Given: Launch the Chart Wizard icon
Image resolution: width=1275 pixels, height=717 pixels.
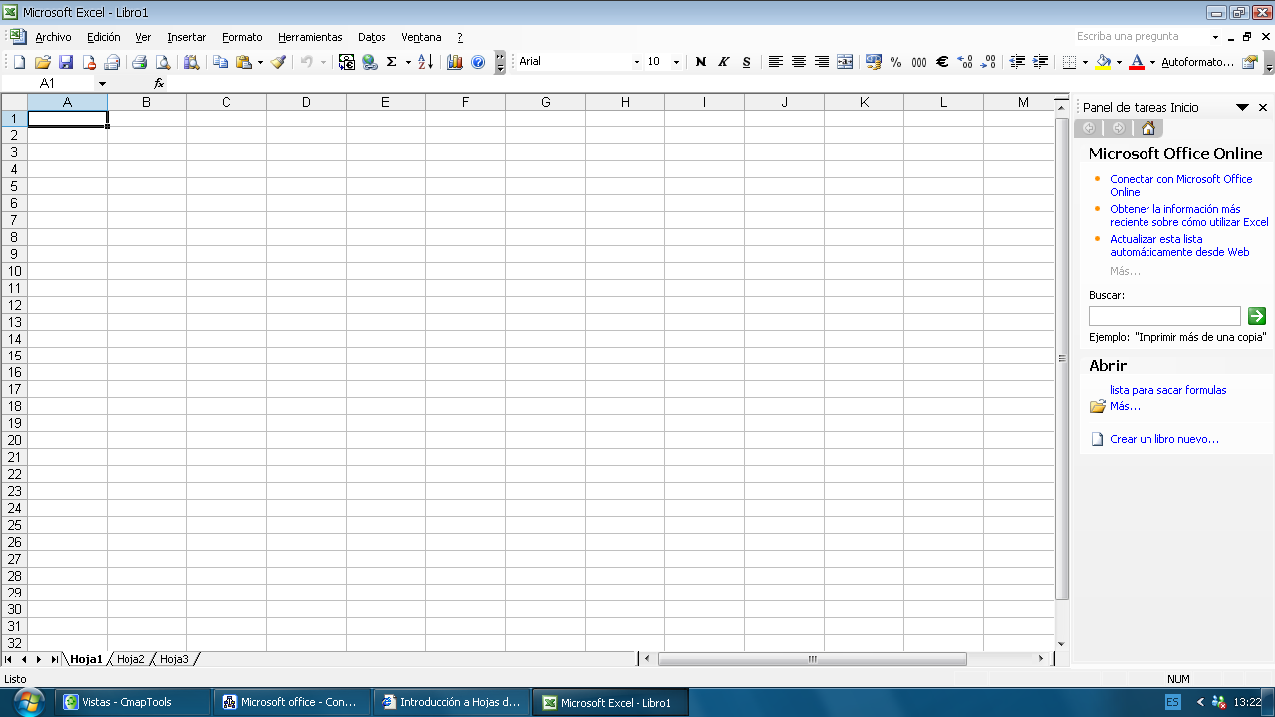Looking at the screenshot, I should 455,62.
